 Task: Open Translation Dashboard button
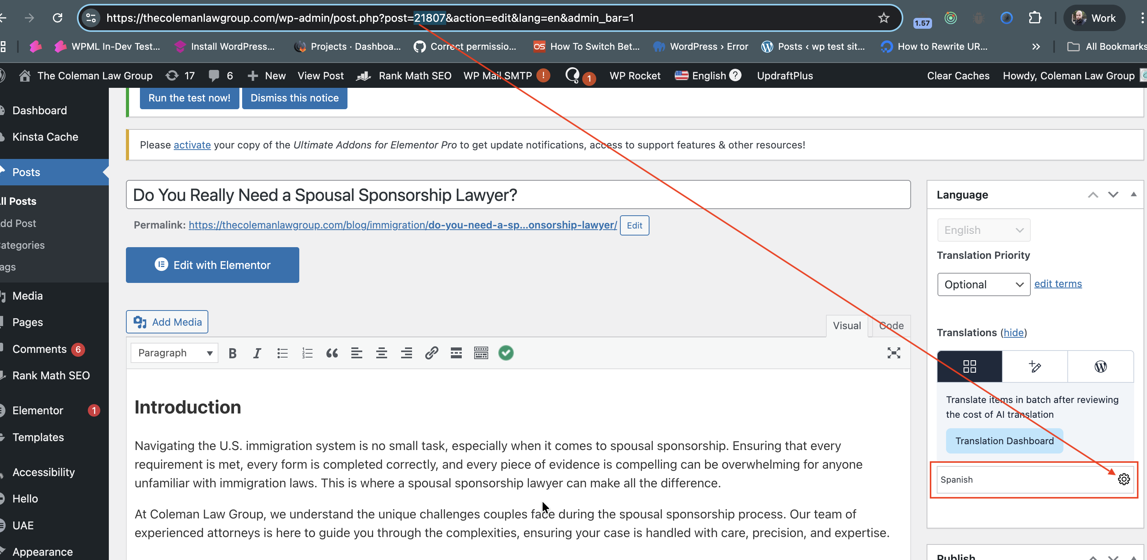(1004, 441)
